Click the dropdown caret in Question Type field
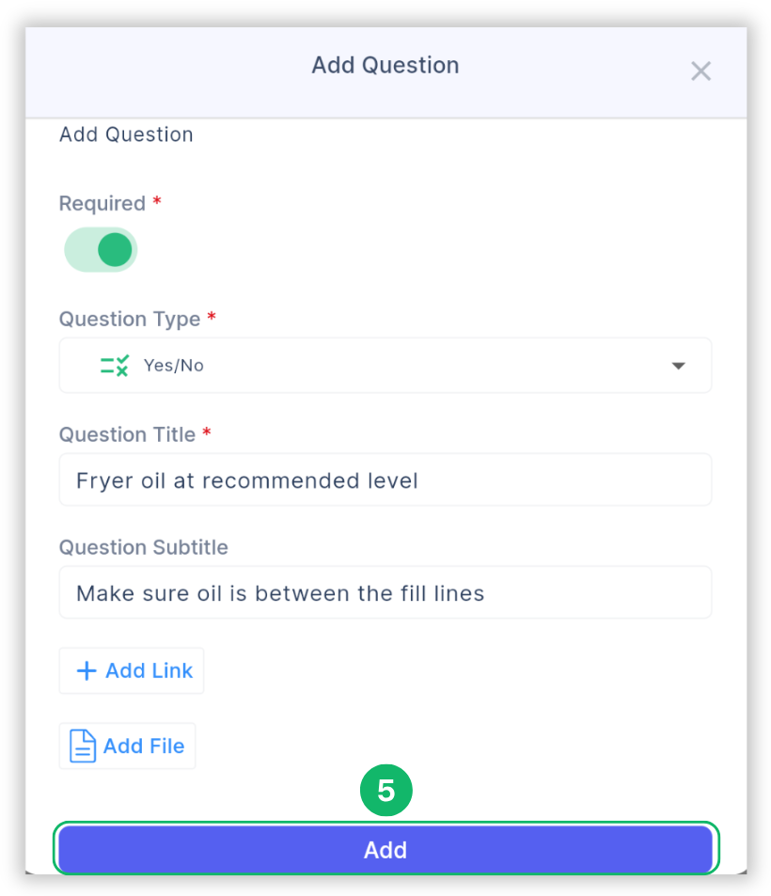The image size is (771, 896). 678,366
